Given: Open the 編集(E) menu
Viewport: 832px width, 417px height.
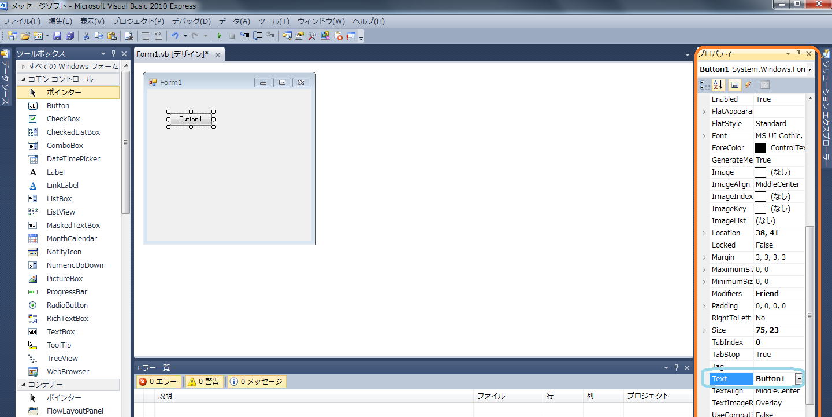Looking at the screenshot, I should (60, 21).
